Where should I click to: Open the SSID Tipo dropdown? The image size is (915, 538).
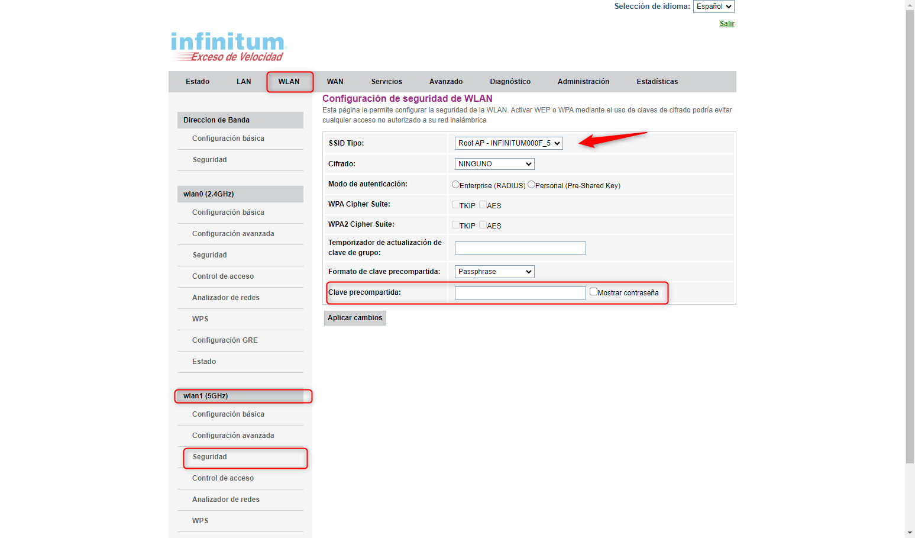coord(509,143)
